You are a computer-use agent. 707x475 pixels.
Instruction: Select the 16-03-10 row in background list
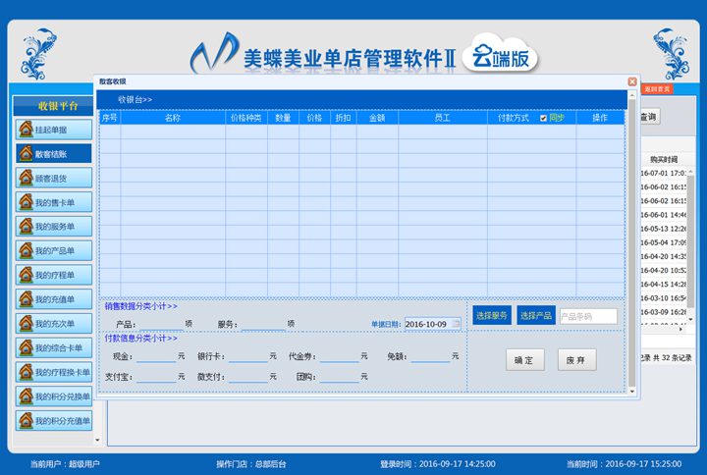coord(663,298)
